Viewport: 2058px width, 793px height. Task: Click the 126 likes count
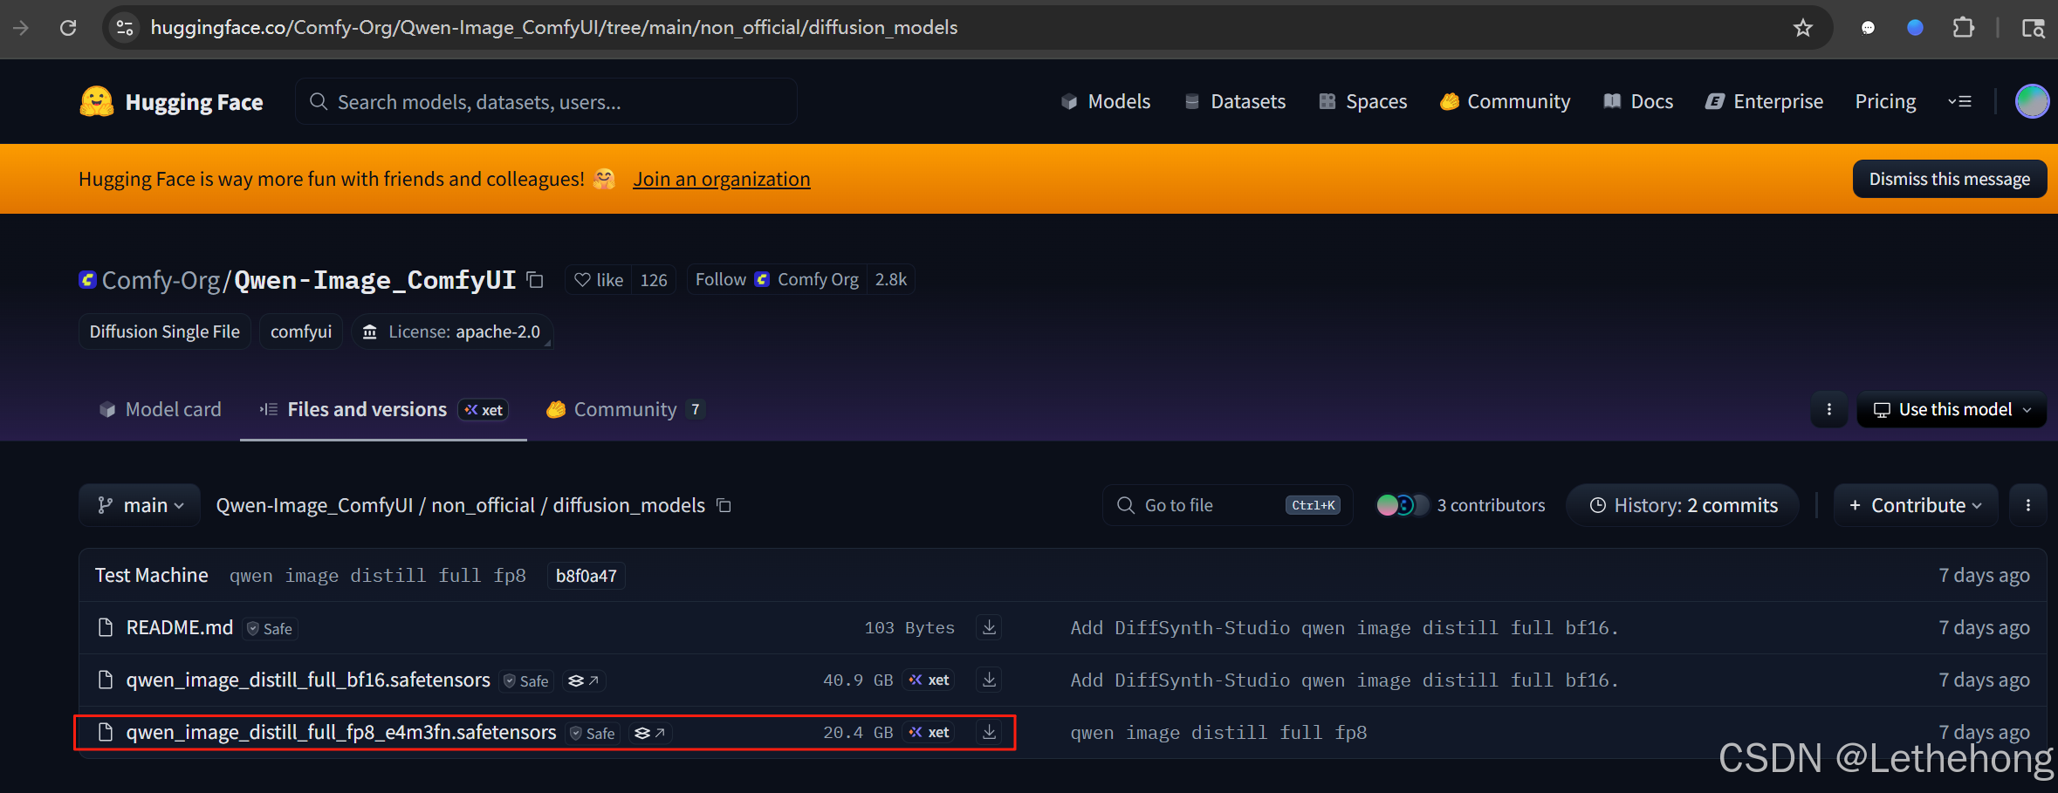pos(654,280)
